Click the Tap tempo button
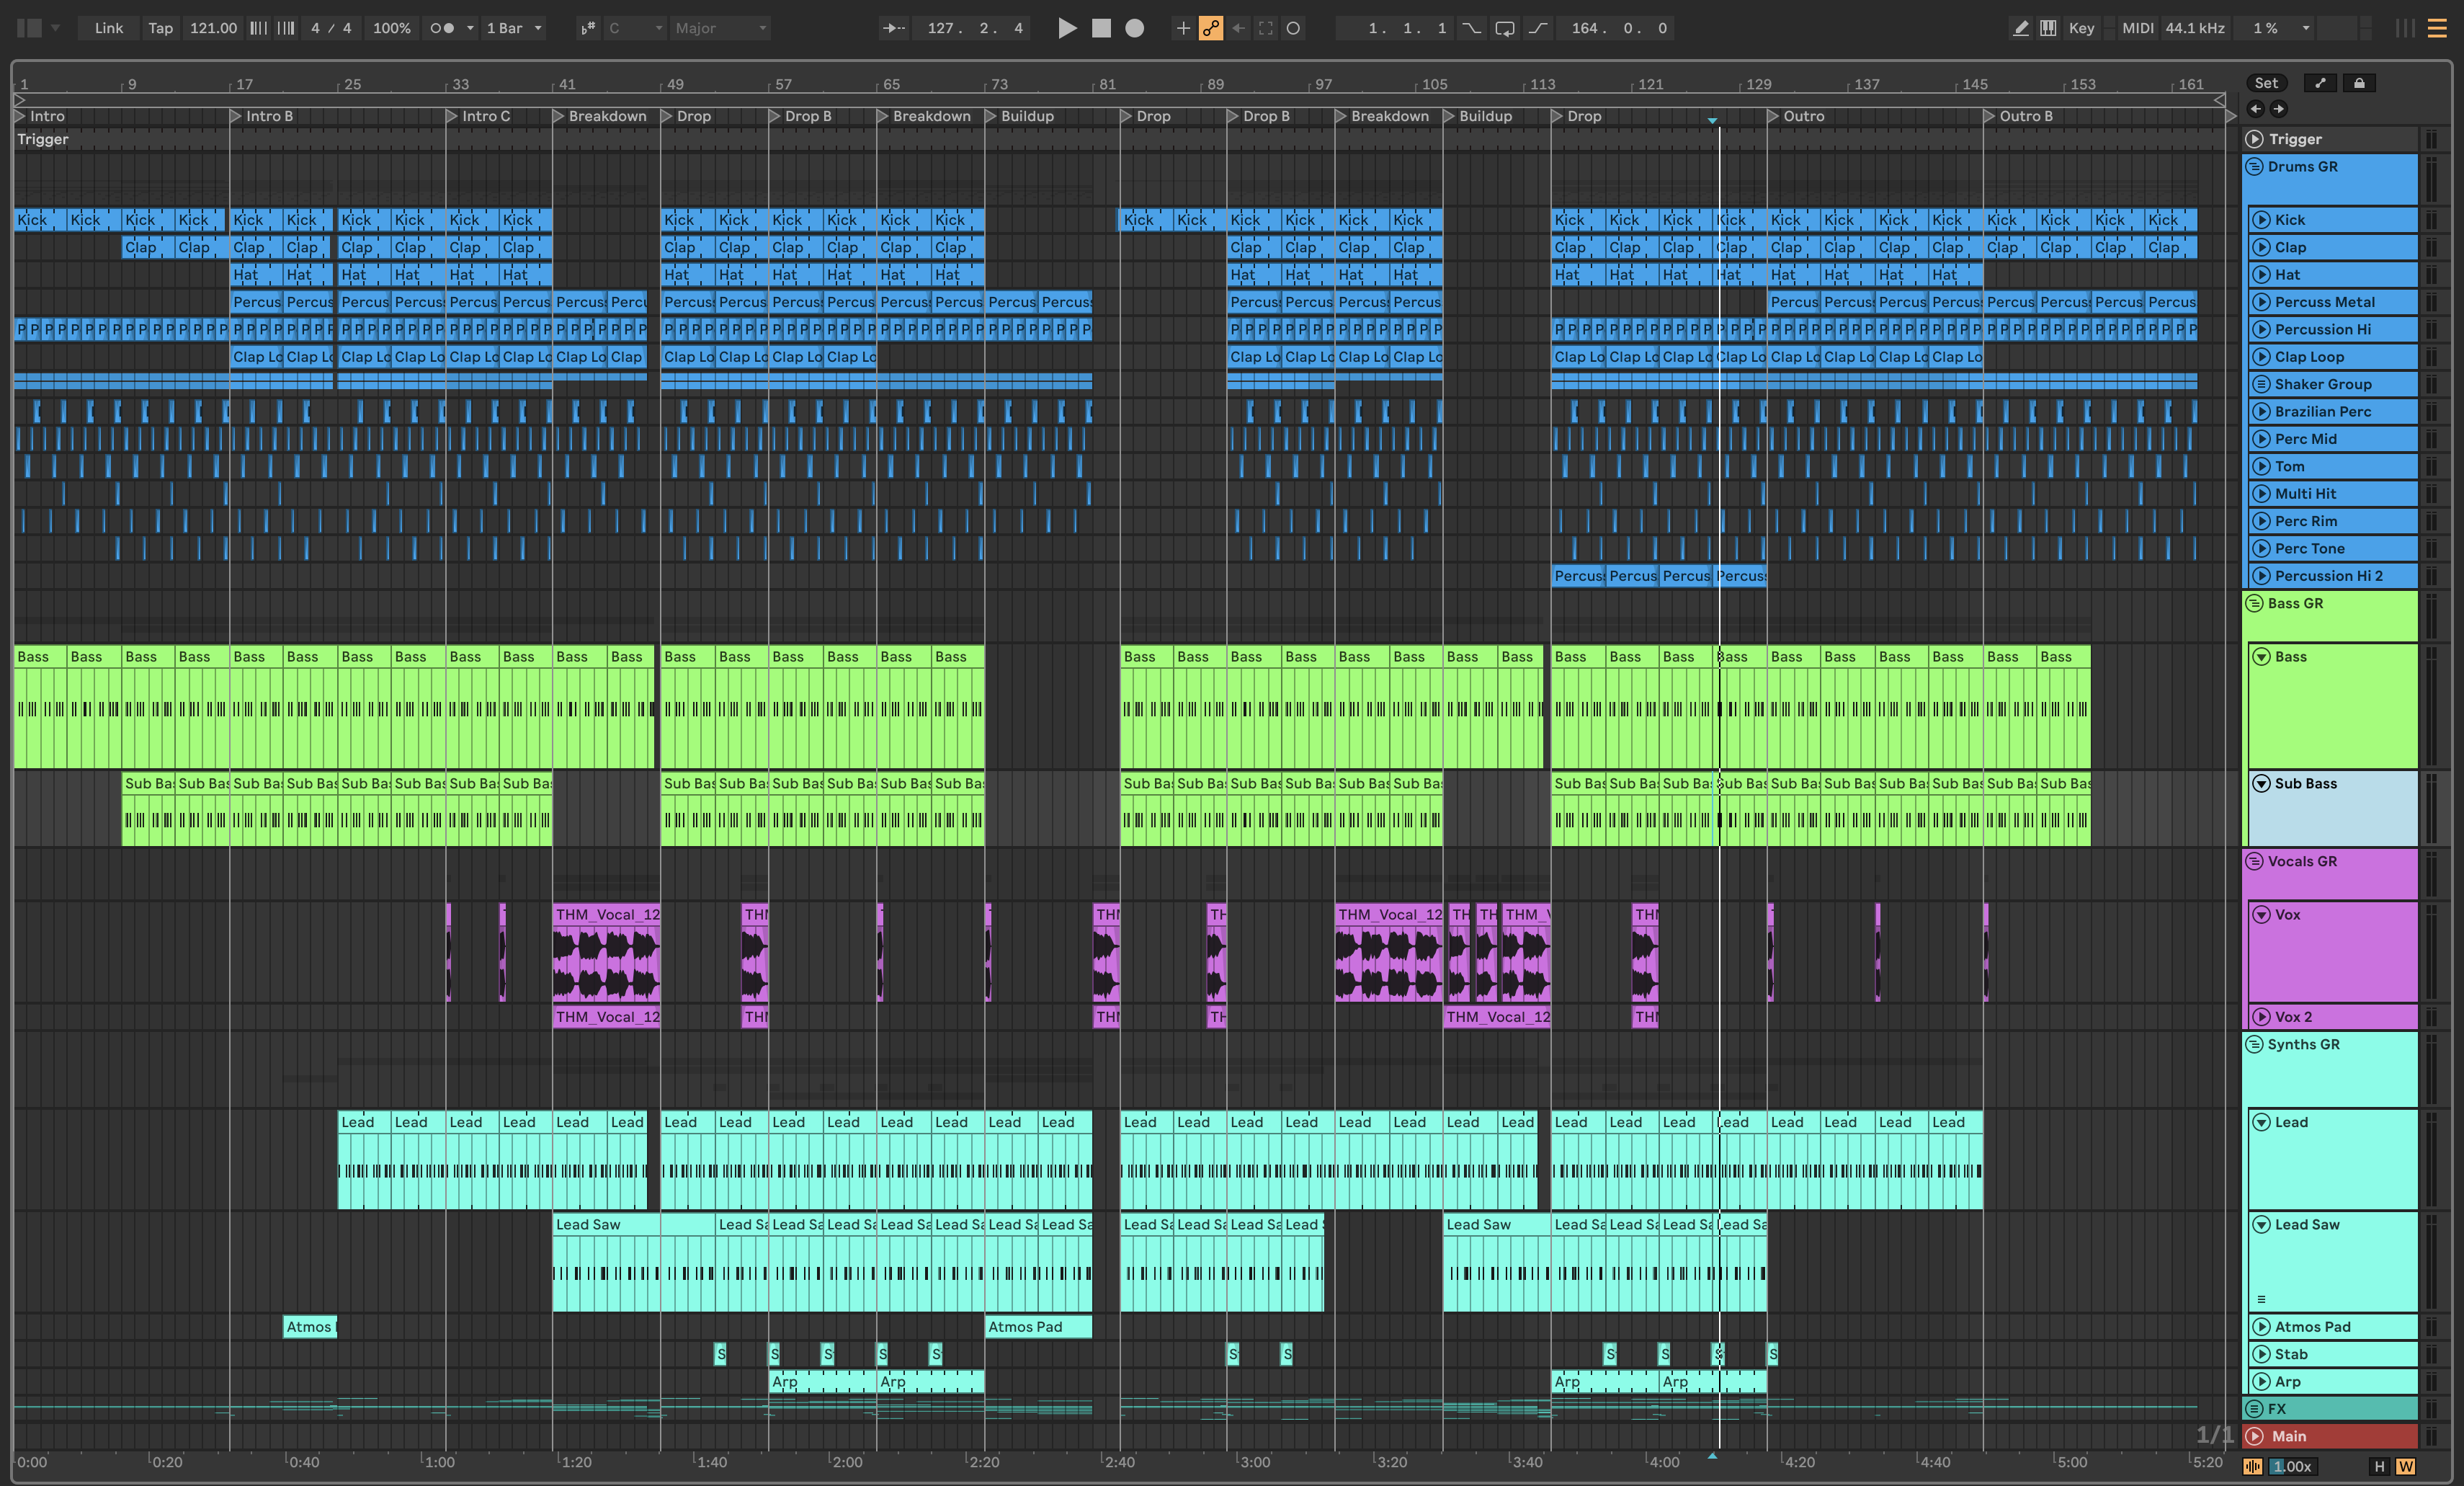The height and width of the screenshot is (1486, 2464). (x=160, y=28)
